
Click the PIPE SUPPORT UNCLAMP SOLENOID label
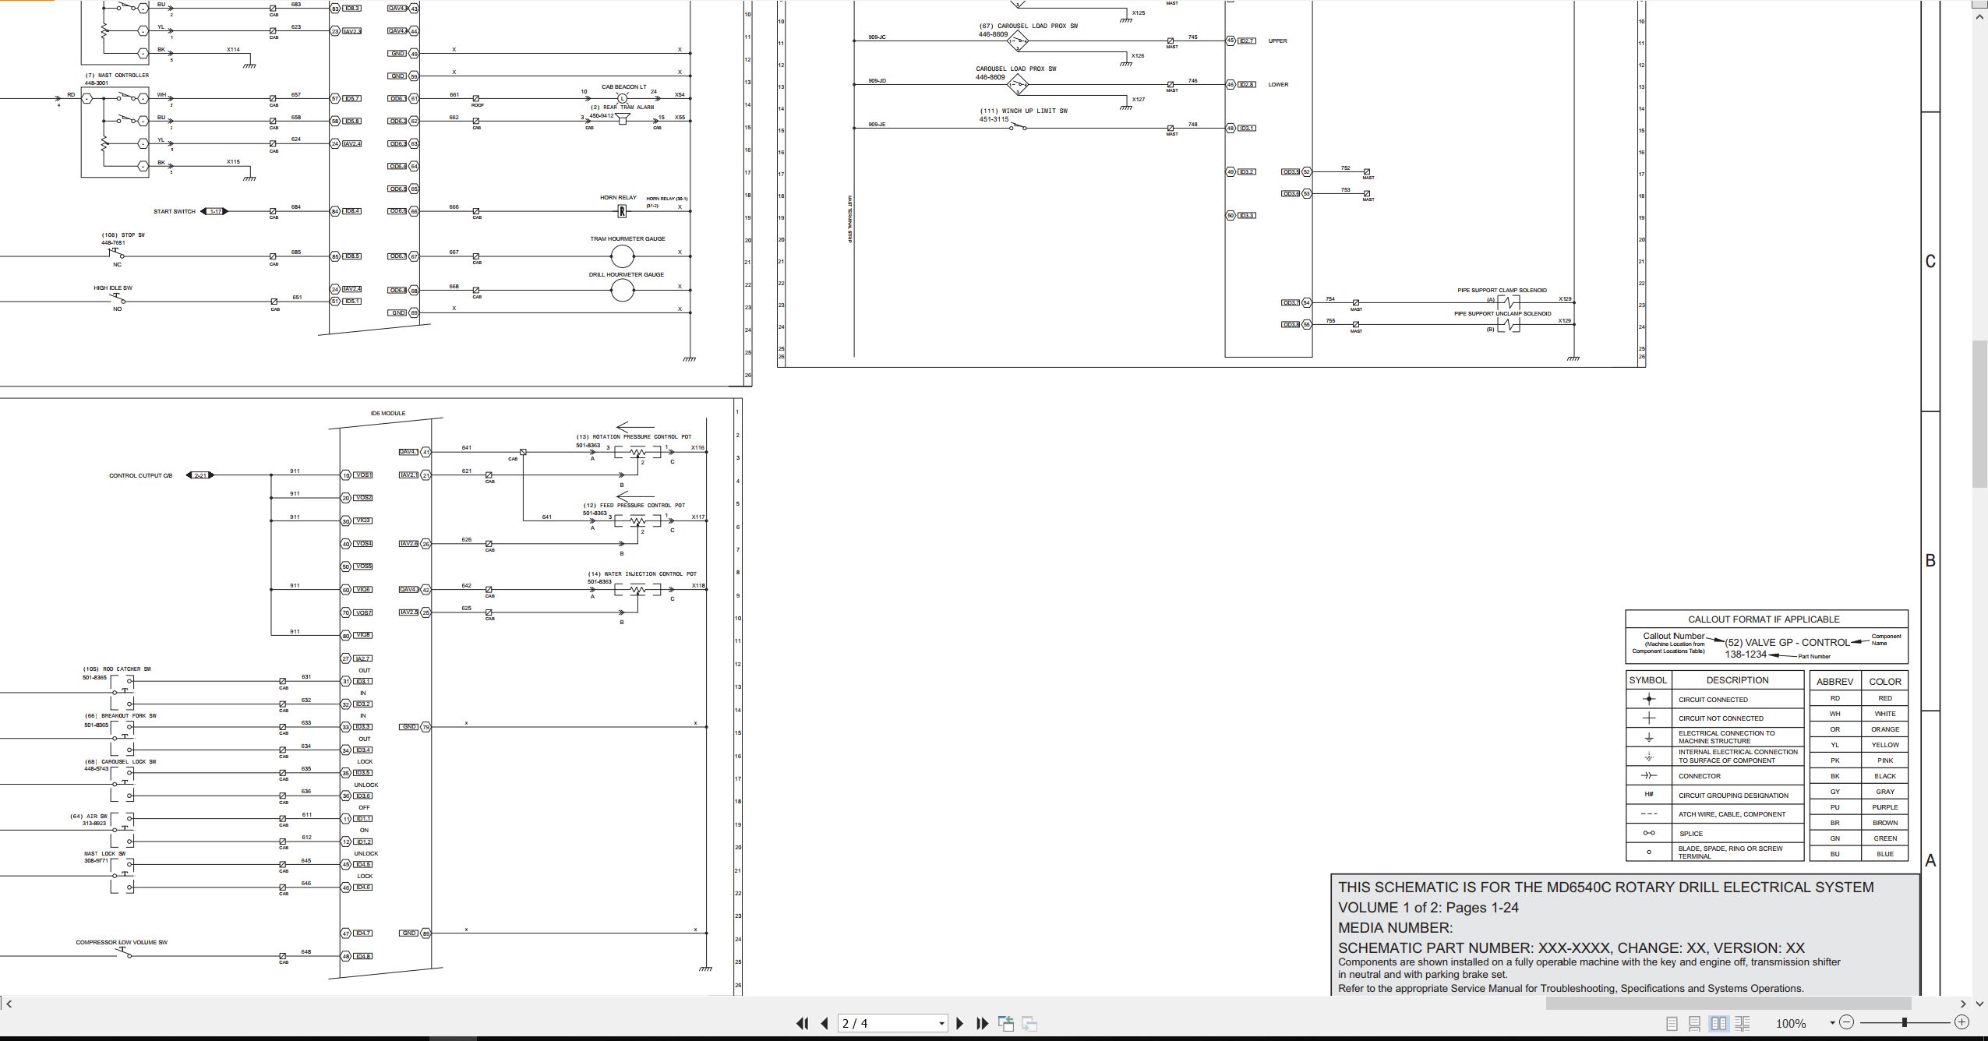click(1502, 313)
